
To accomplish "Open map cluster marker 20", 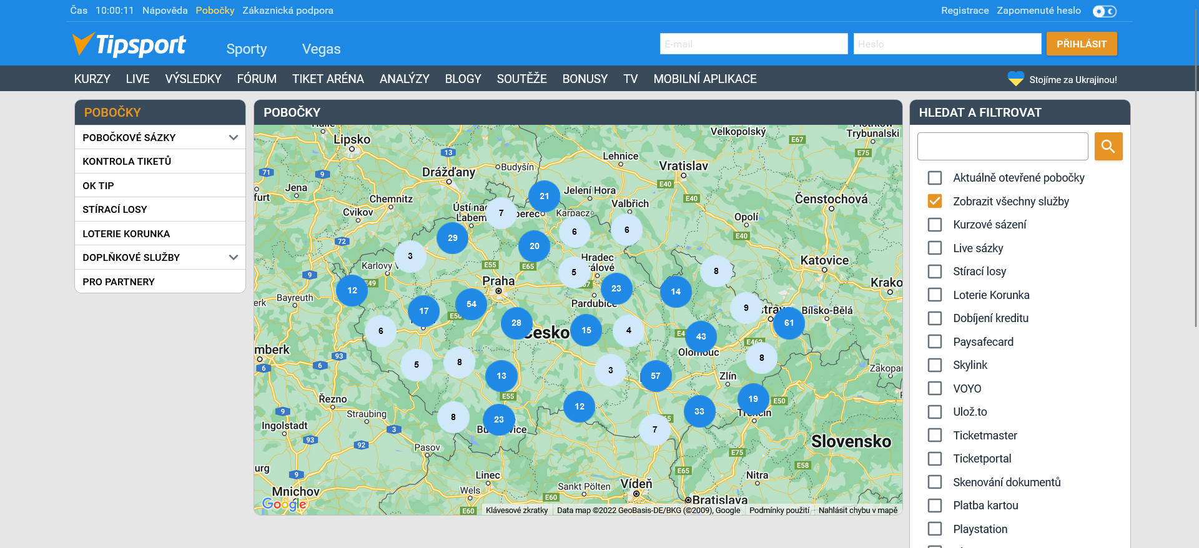I will point(535,246).
